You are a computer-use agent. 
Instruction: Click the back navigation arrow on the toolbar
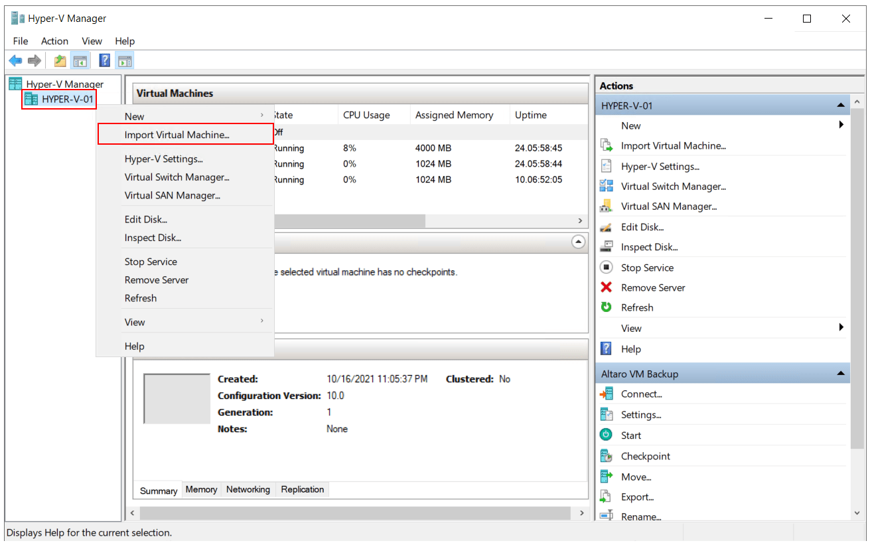point(15,60)
